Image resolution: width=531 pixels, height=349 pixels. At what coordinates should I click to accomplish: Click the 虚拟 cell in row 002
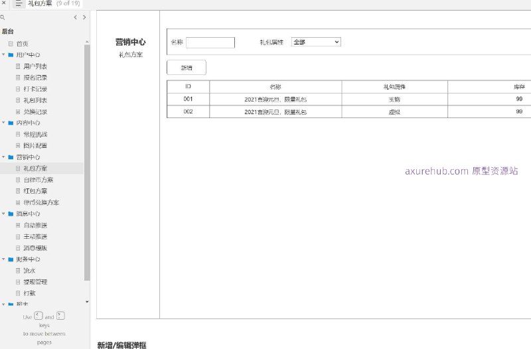394,111
